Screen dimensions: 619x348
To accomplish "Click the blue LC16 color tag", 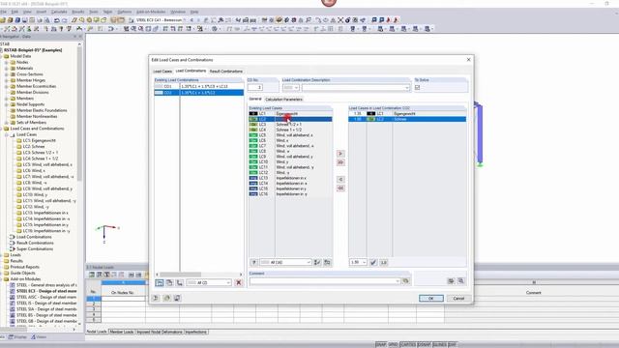I will (x=253, y=194).
